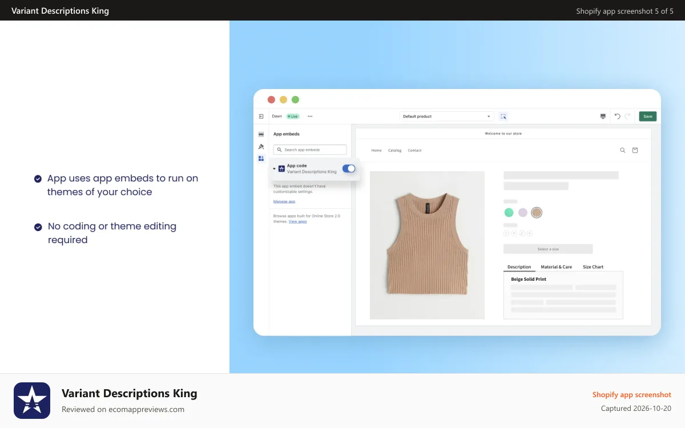
Task: Switch to the Description tab
Action: pos(519,267)
